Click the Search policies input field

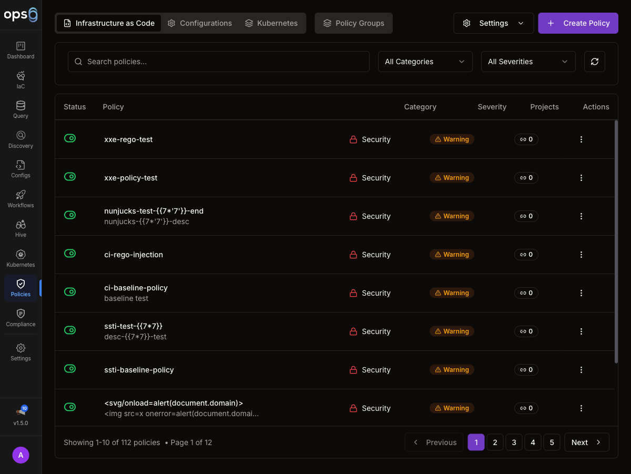(x=219, y=62)
